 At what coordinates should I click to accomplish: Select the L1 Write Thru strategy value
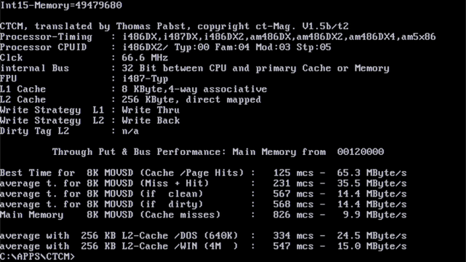coord(151,110)
